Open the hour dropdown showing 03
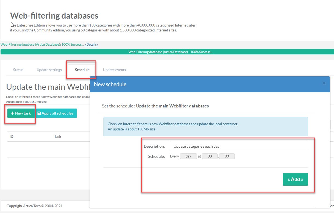 210,156
